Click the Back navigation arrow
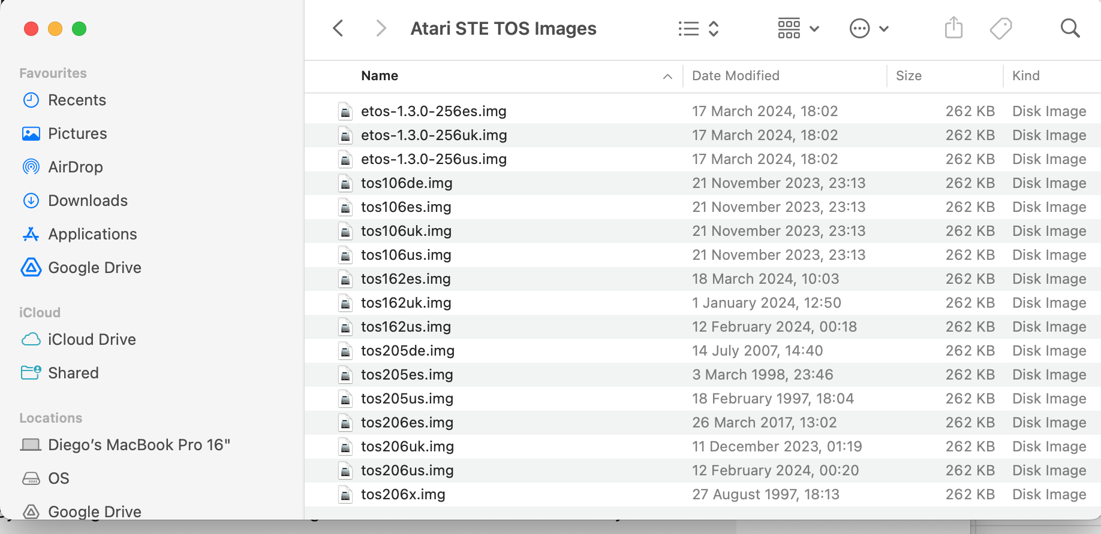This screenshot has height=534, width=1101. 338,28
